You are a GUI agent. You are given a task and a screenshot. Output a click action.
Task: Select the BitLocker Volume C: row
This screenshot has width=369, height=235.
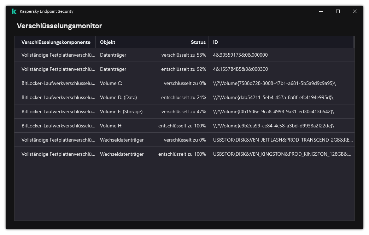pyautogui.click(x=184, y=83)
